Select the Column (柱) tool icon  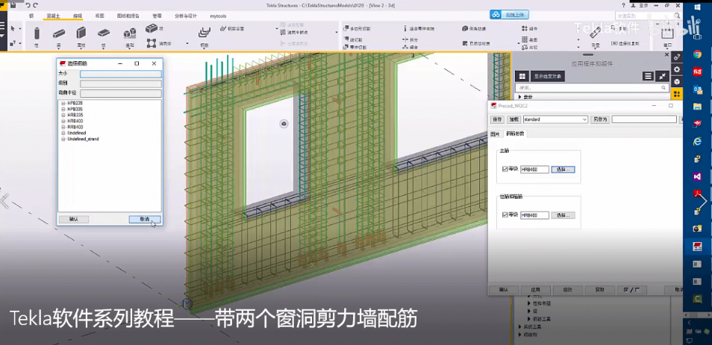[37, 34]
